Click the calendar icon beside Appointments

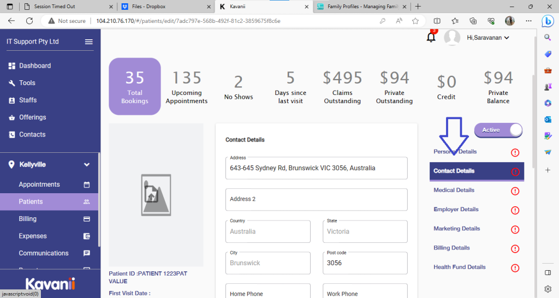(86, 185)
